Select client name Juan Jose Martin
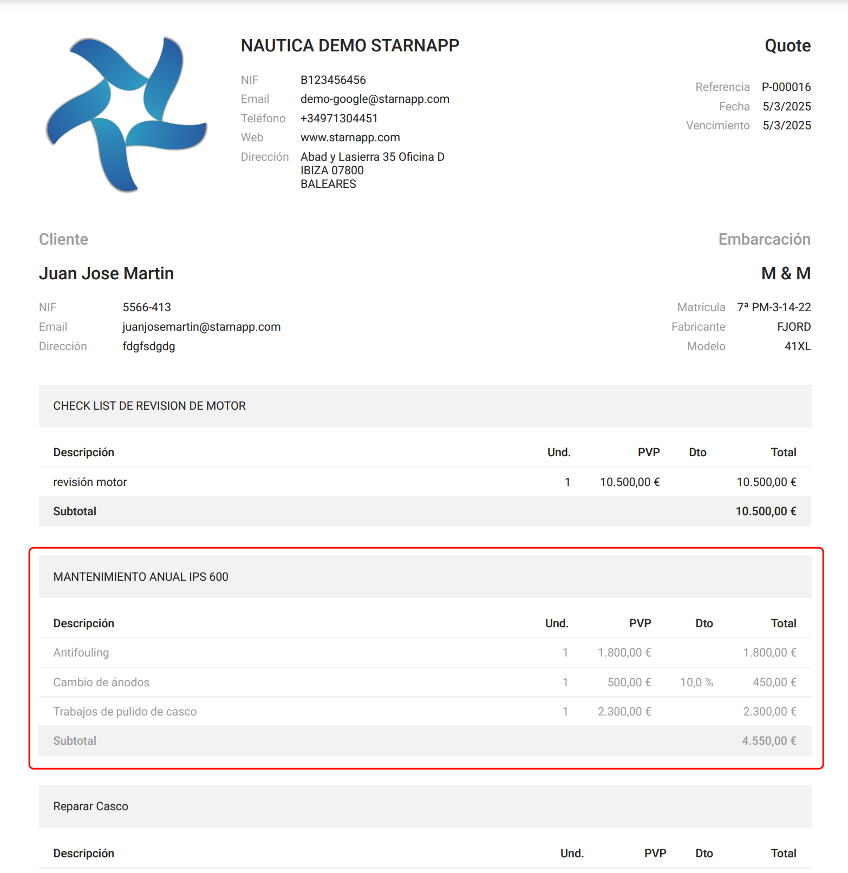Viewport: 848px width, 873px height. click(x=106, y=273)
